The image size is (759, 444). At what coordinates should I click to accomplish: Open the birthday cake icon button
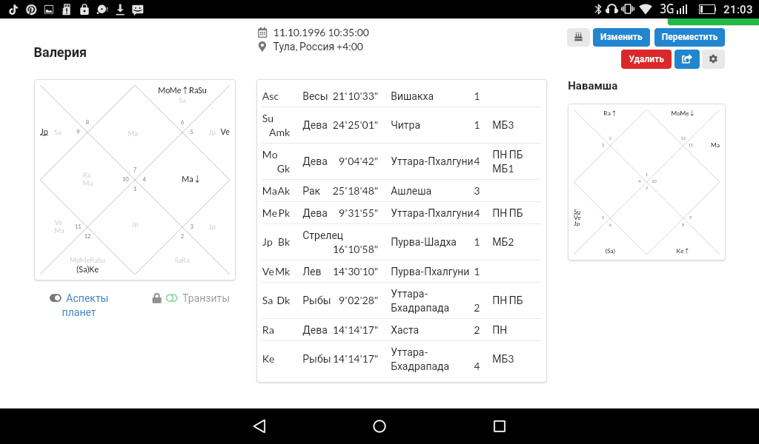point(578,37)
